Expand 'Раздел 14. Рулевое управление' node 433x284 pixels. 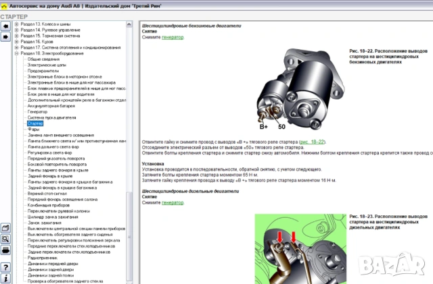click(16, 30)
